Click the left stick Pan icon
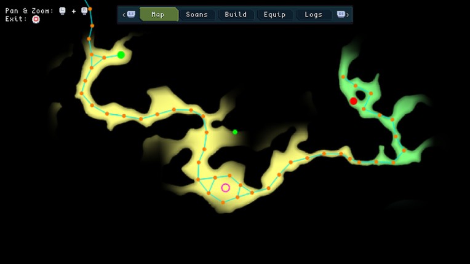This screenshot has height=264, width=470. point(62,11)
